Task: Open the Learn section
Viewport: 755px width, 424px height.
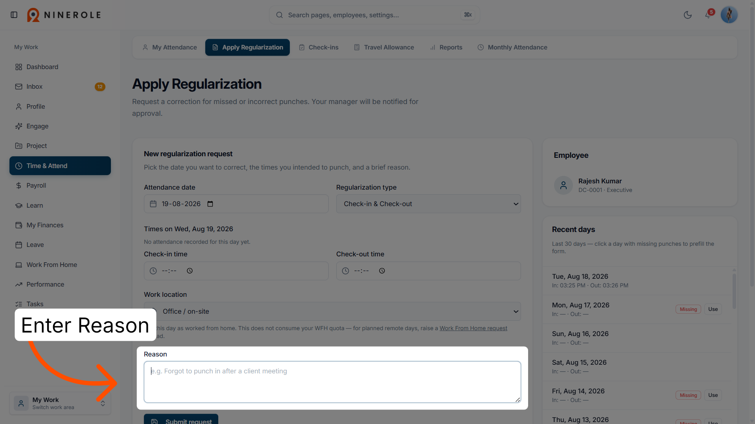Action: (x=60, y=205)
